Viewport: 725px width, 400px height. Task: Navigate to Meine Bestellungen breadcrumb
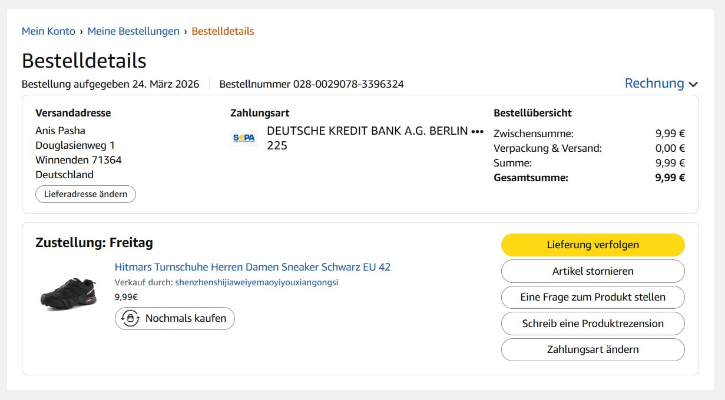(x=133, y=31)
